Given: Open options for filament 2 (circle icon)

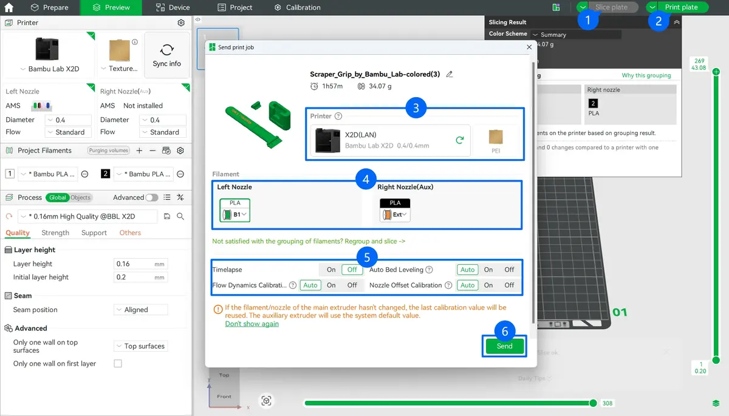Looking at the screenshot, I should pyautogui.click(x=180, y=174).
